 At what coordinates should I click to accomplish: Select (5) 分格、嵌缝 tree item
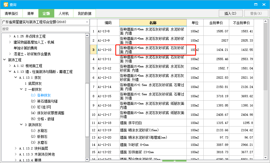pos(42,119)
